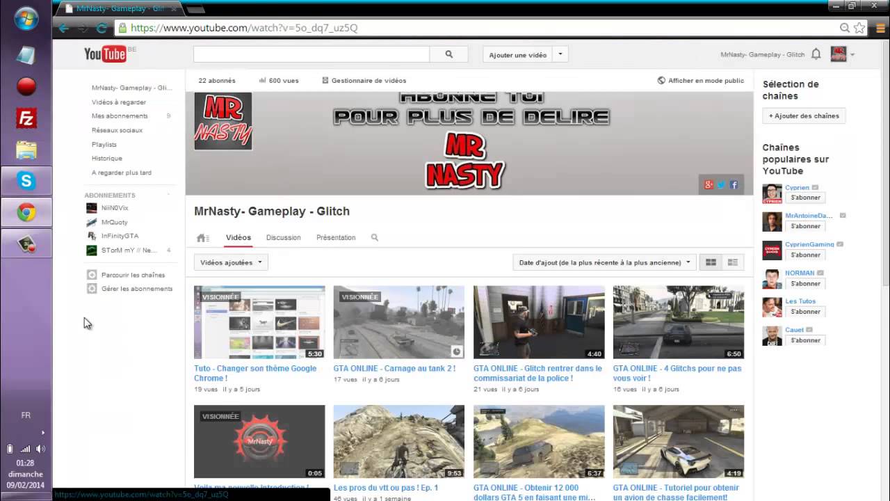Image resolution: width=890 pixels, height=501 pixels.
Task: Bookmark this page with the star
Action: (x=859, y=28)
